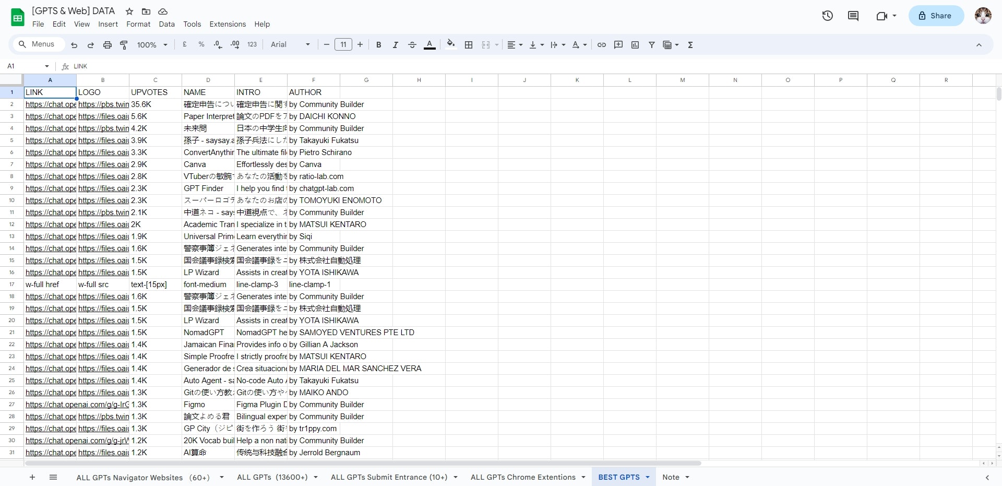Image resolution: width=1002 pixels, height=486 pixels.
Task: Toggle strikethrough formatting
Action: (412, 45)
